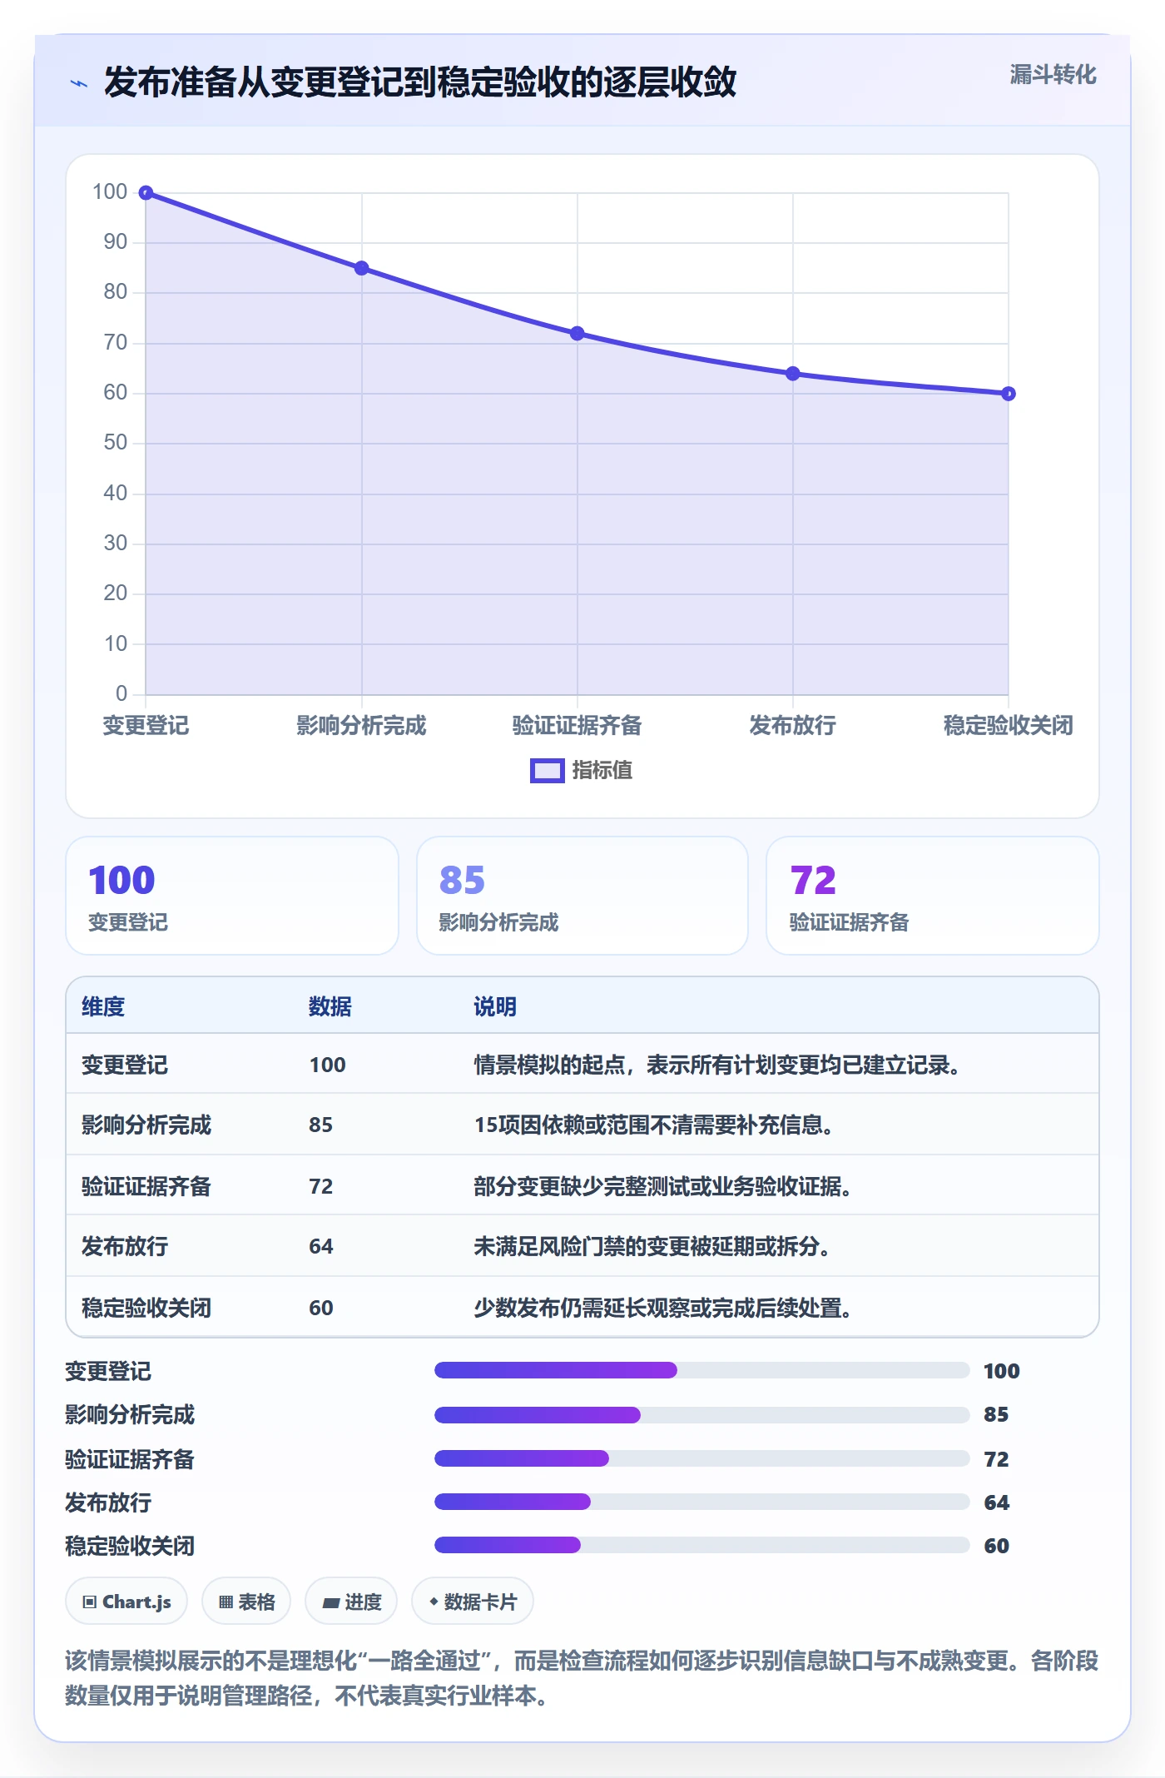This screenshot has width=1165, height=1778.
Task: Click the 表格 tag chip
Action: click(246, 1602)
